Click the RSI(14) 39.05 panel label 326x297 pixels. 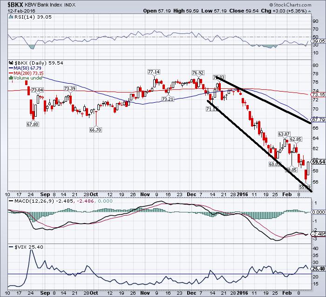tap(33, 17)
